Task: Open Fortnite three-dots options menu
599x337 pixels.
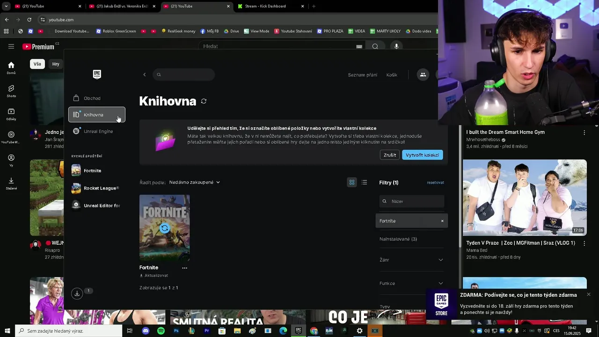Action: (x=184, y=268)
